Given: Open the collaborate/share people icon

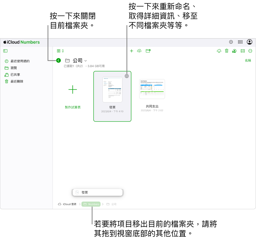Looking at the screenshot, I should coord(234,51).
